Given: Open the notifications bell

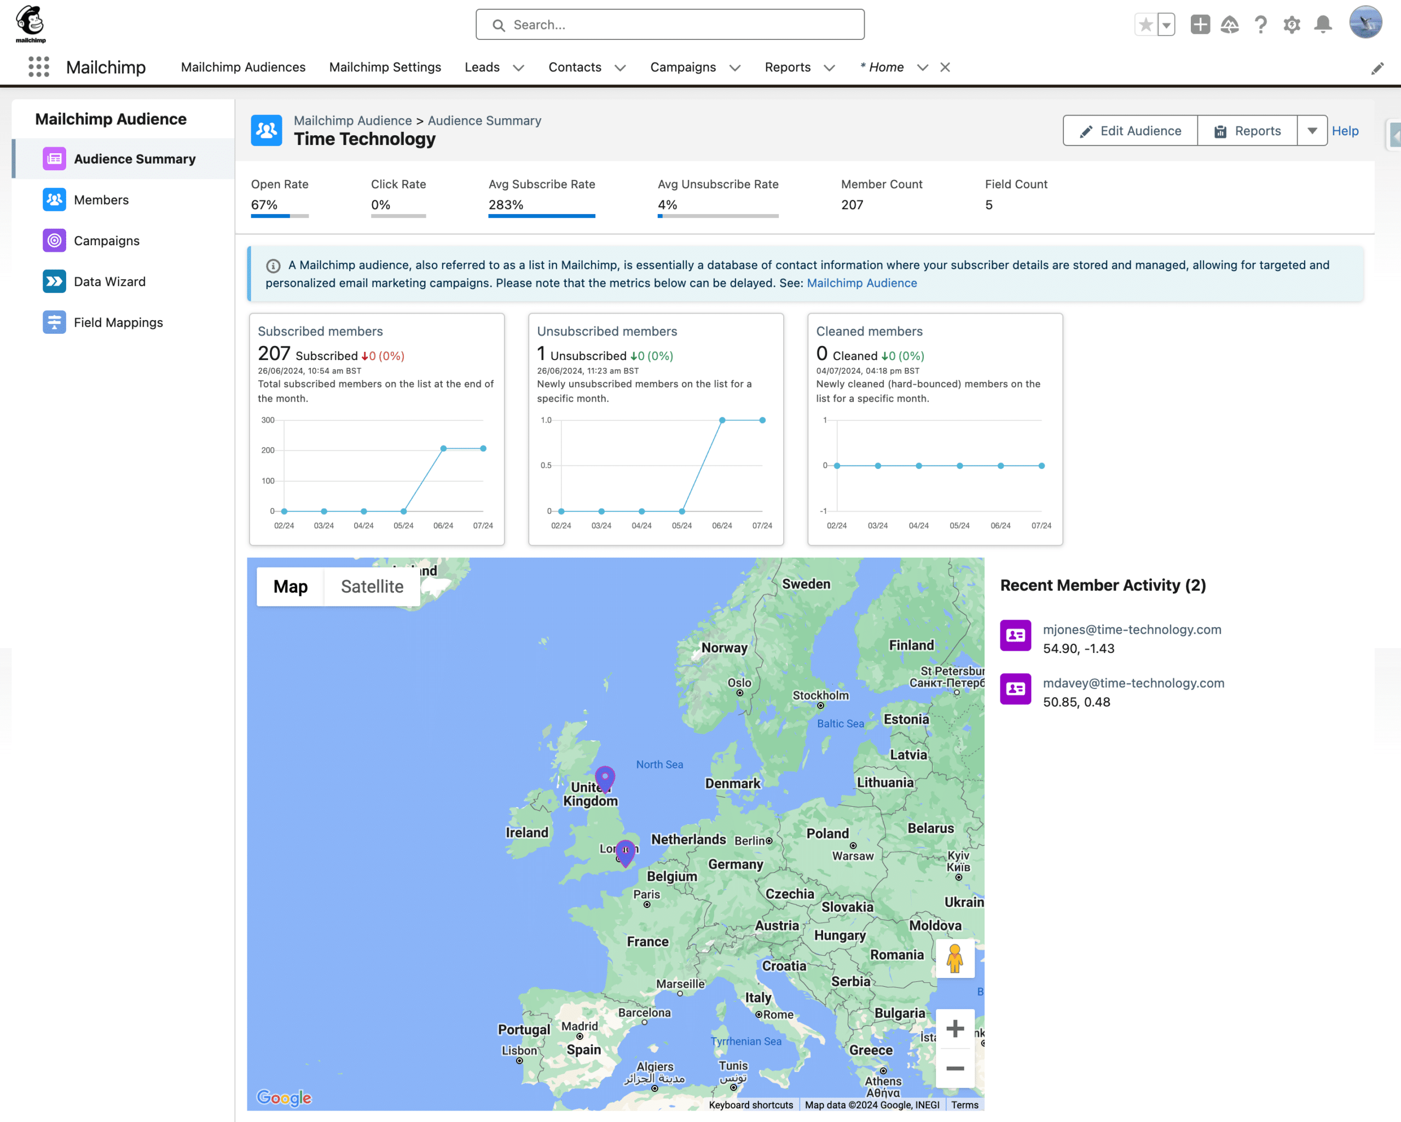Looking at the screenshot, I should point(1323,25).
